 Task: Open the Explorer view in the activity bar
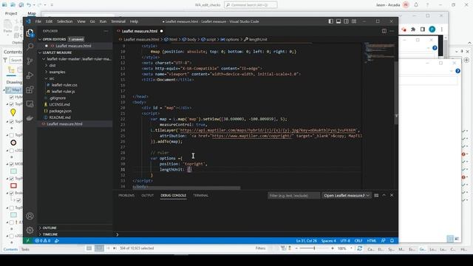point(30,33)
